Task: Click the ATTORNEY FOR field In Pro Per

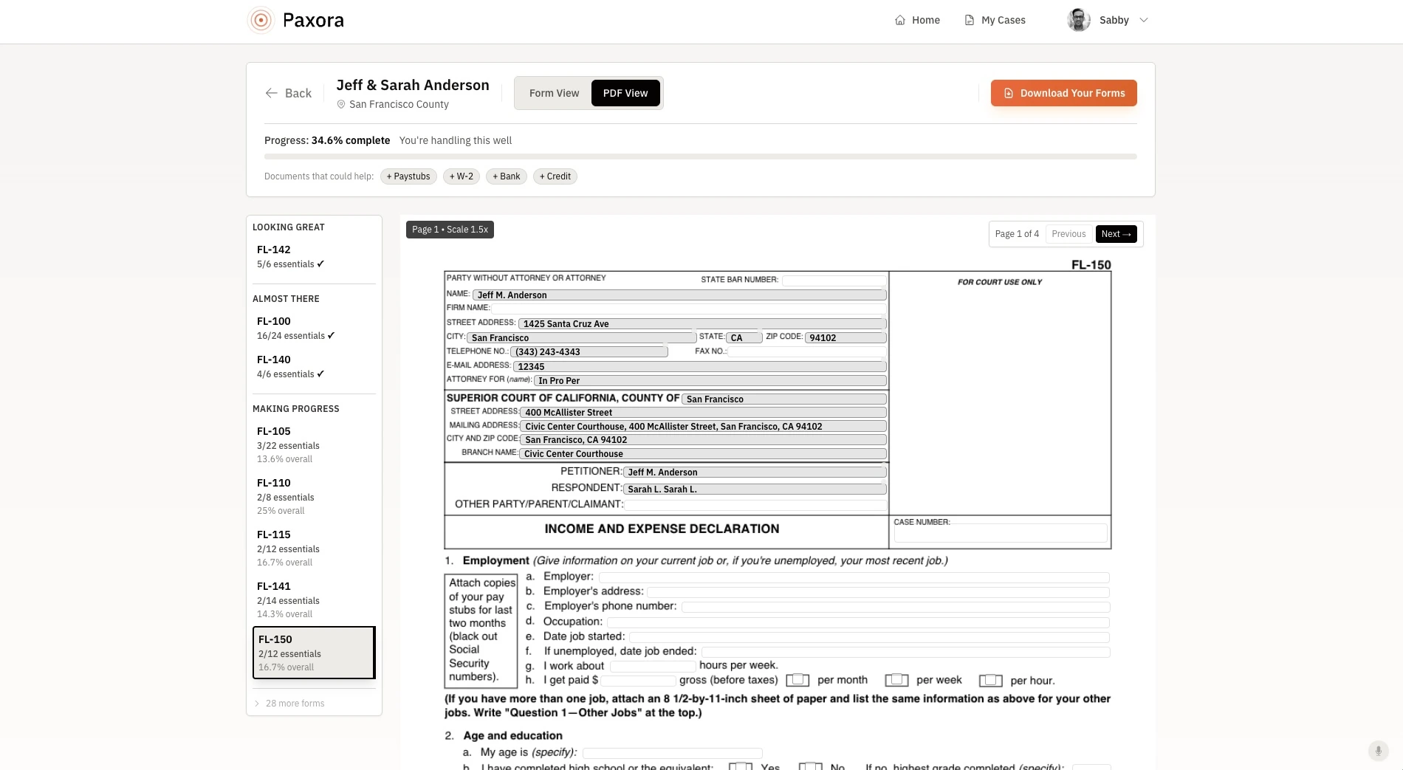Action: [x=710, y=381]
